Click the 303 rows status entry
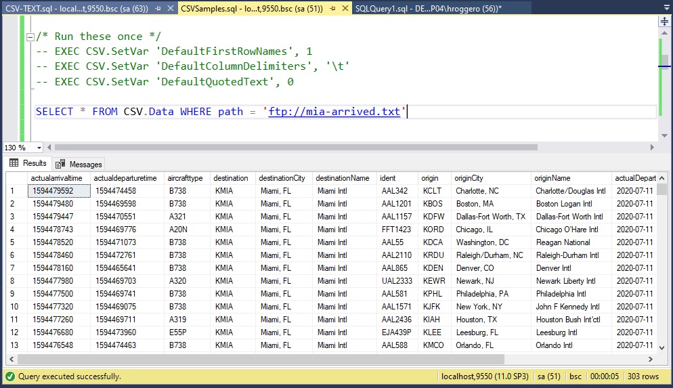 pyautogui.click(x=643, y=377)
